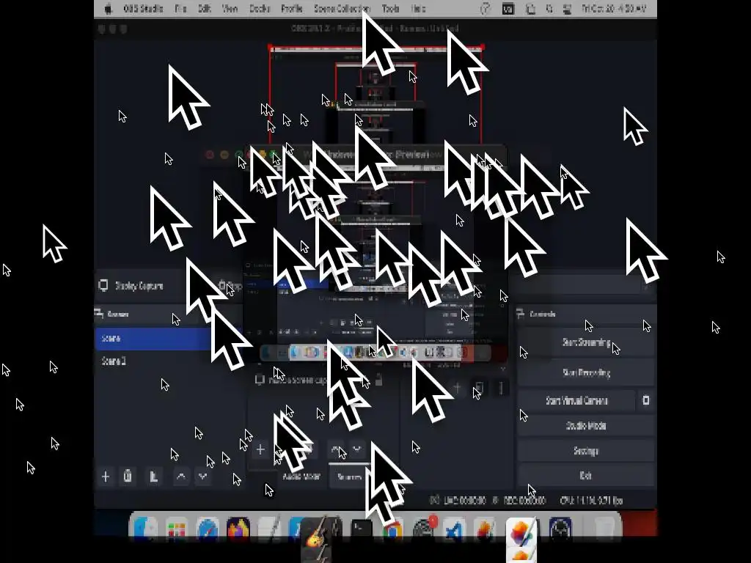Screen dimensions: 751x563
Task: Start the Virtual Camera
Action: click(576, 400)
